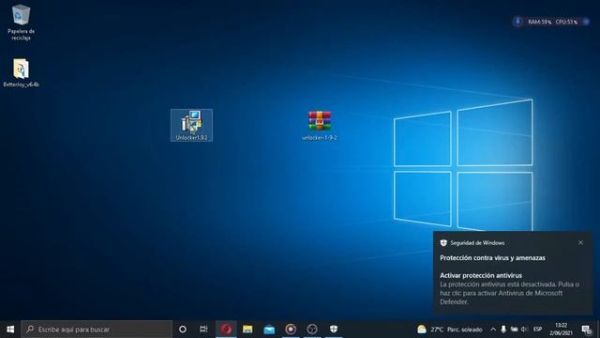Click the notification text about Microsoft Defender
This screenshot has height=338, width=600.
point(509,293)
